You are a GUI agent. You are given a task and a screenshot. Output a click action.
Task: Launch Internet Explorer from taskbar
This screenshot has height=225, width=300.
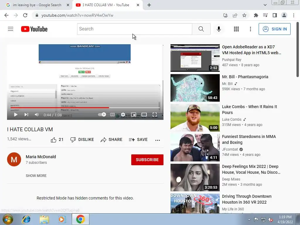[x=26, y=219]
